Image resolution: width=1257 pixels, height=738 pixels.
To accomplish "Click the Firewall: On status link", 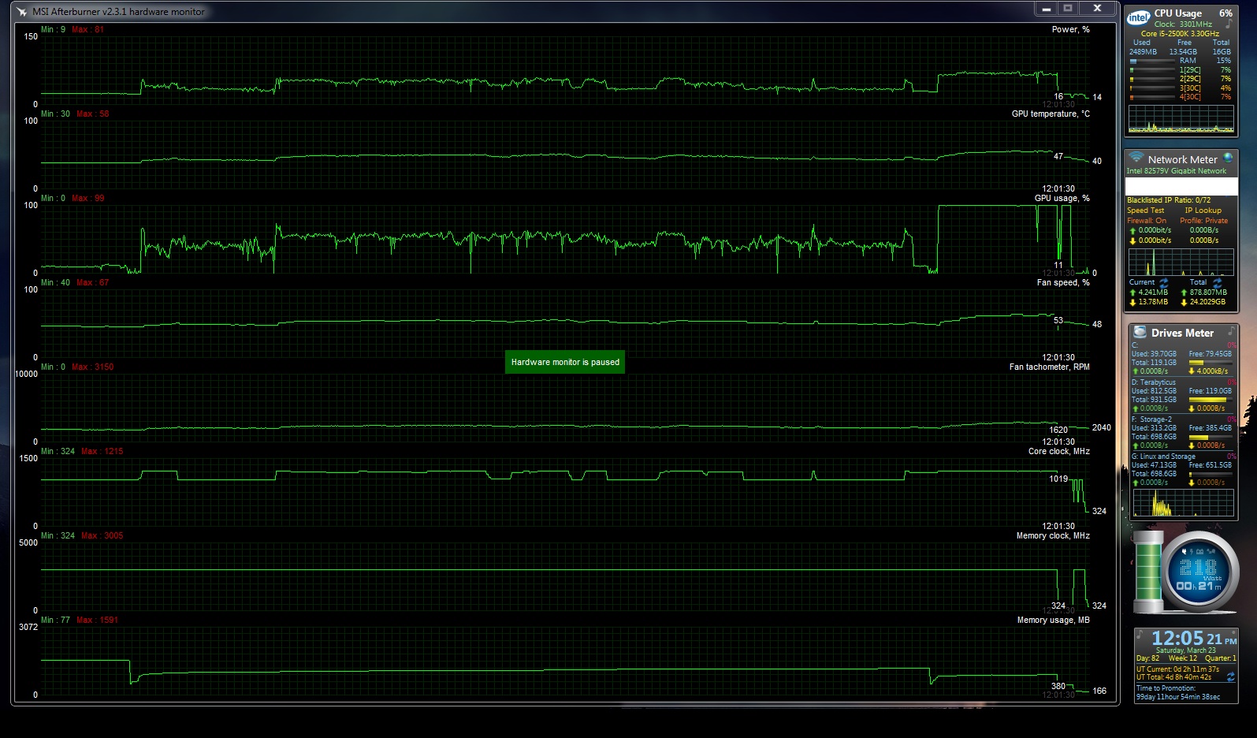I will [x=1147, y=221].
